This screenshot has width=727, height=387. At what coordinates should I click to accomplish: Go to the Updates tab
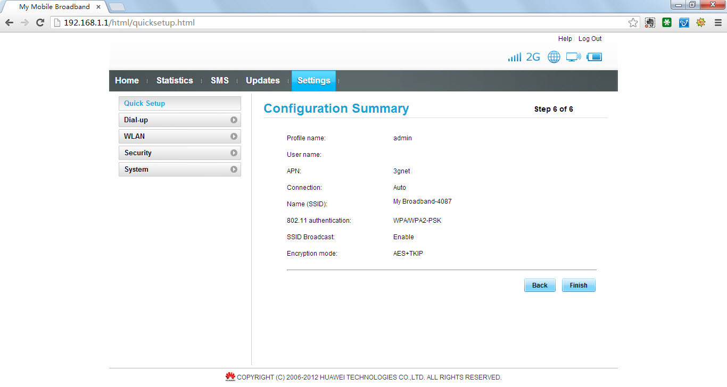tap(262, 81)
